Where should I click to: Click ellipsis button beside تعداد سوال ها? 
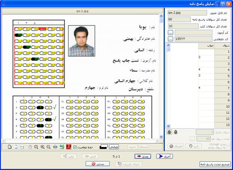pos(192,139)
